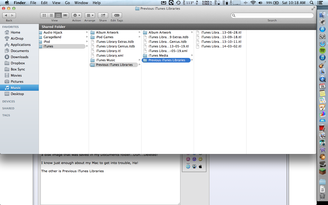Enter full screen with the window arrows icon
The height and width of the screenshot is (205, 328).
tap(313, 8)
